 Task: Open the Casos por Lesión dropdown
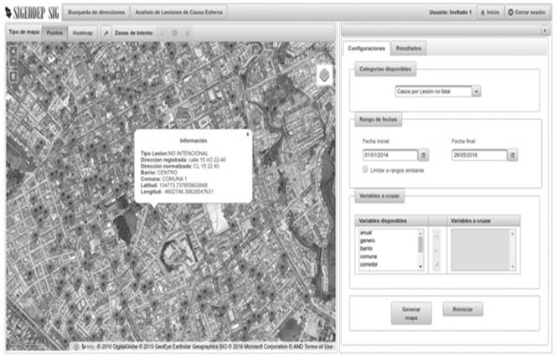click(x=436, y=91)
